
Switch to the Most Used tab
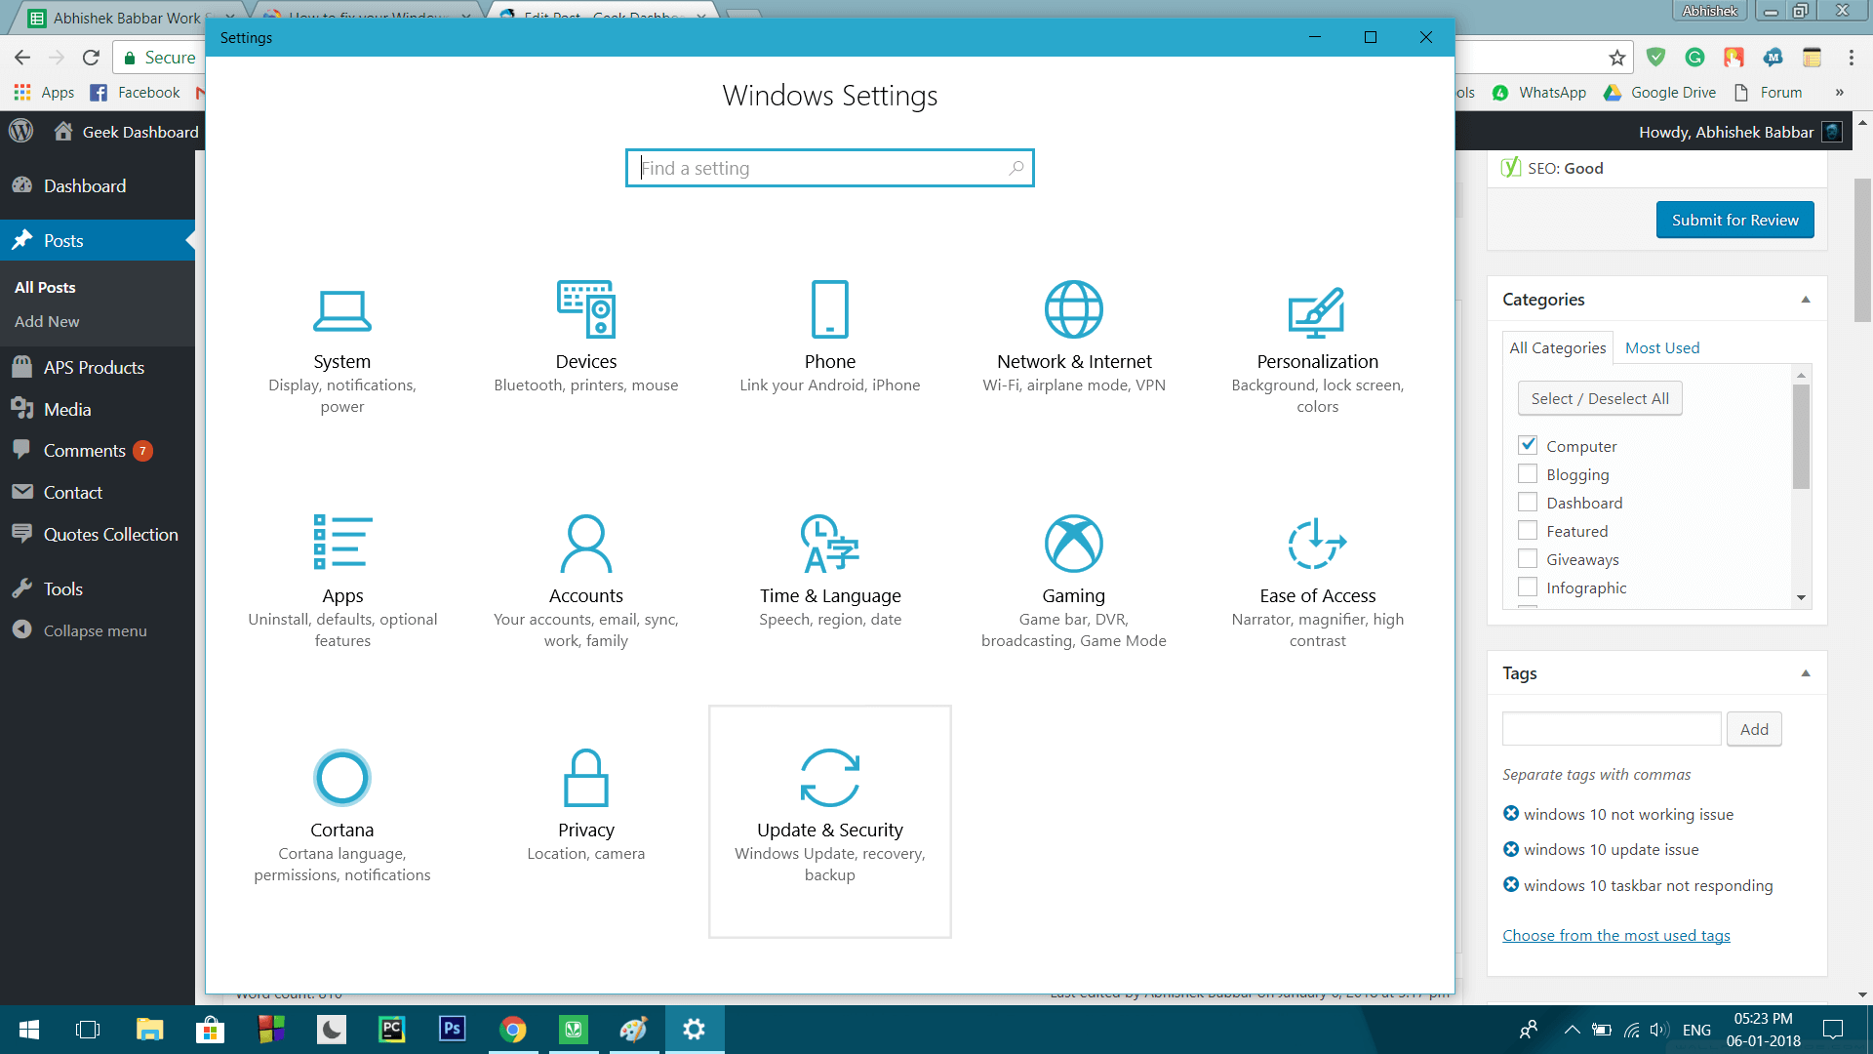(x=1662, y=347)
